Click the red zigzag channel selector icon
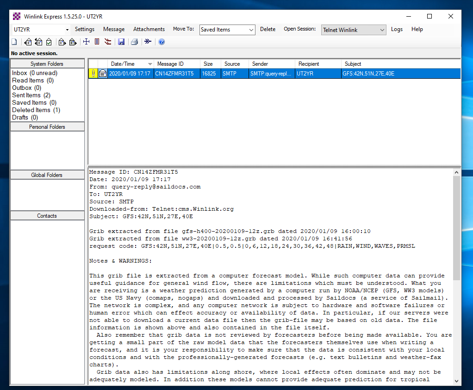The height and width of the screenshot is (390, 473). [x=108, y=42]
